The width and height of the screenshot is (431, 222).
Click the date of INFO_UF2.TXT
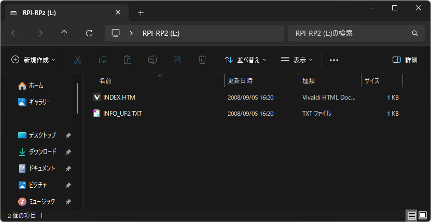pyautogui.click(x=251, y=114)
